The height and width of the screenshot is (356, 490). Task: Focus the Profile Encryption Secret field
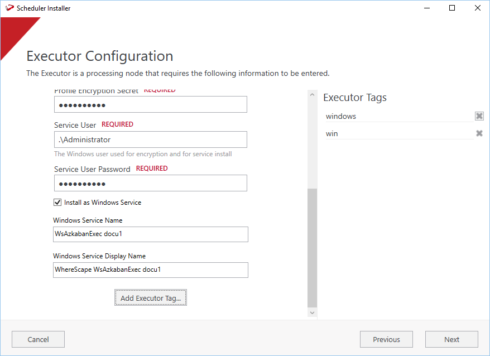point(151,105)
